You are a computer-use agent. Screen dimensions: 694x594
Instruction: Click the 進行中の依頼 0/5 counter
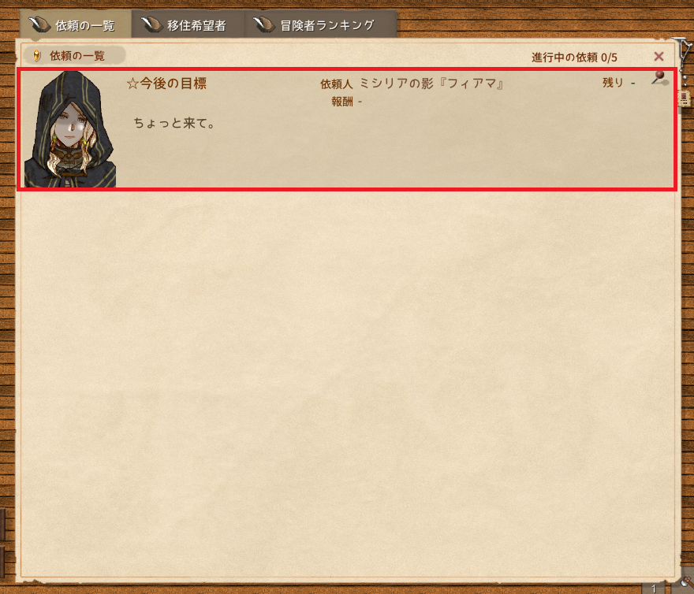point(574,57)
